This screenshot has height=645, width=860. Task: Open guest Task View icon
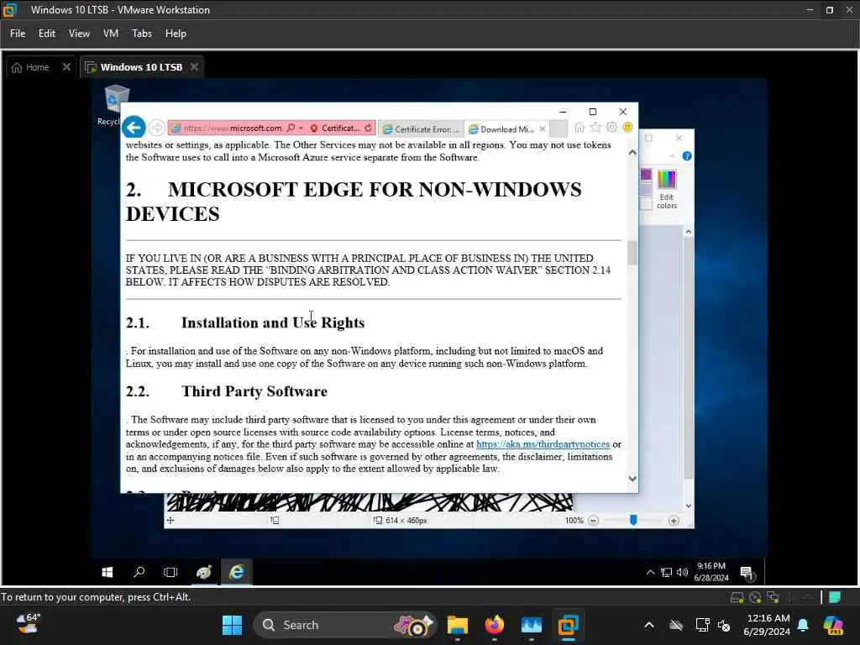170,572
